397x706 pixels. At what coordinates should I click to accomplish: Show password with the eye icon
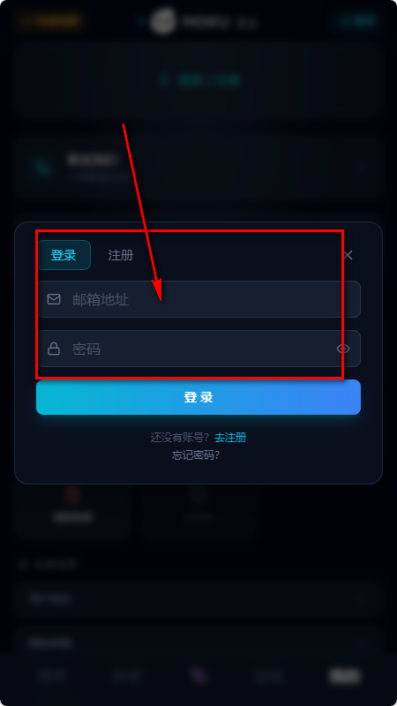[343, 349]
